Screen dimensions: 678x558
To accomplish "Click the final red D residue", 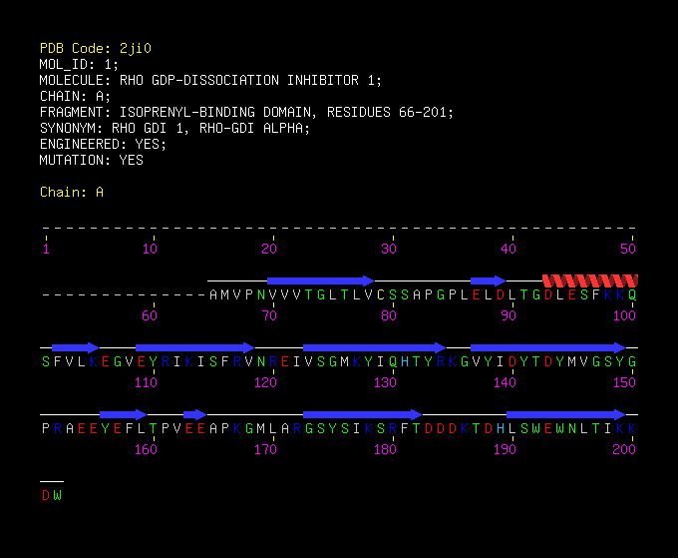I will pyautogui.click(x=46, y=495).
